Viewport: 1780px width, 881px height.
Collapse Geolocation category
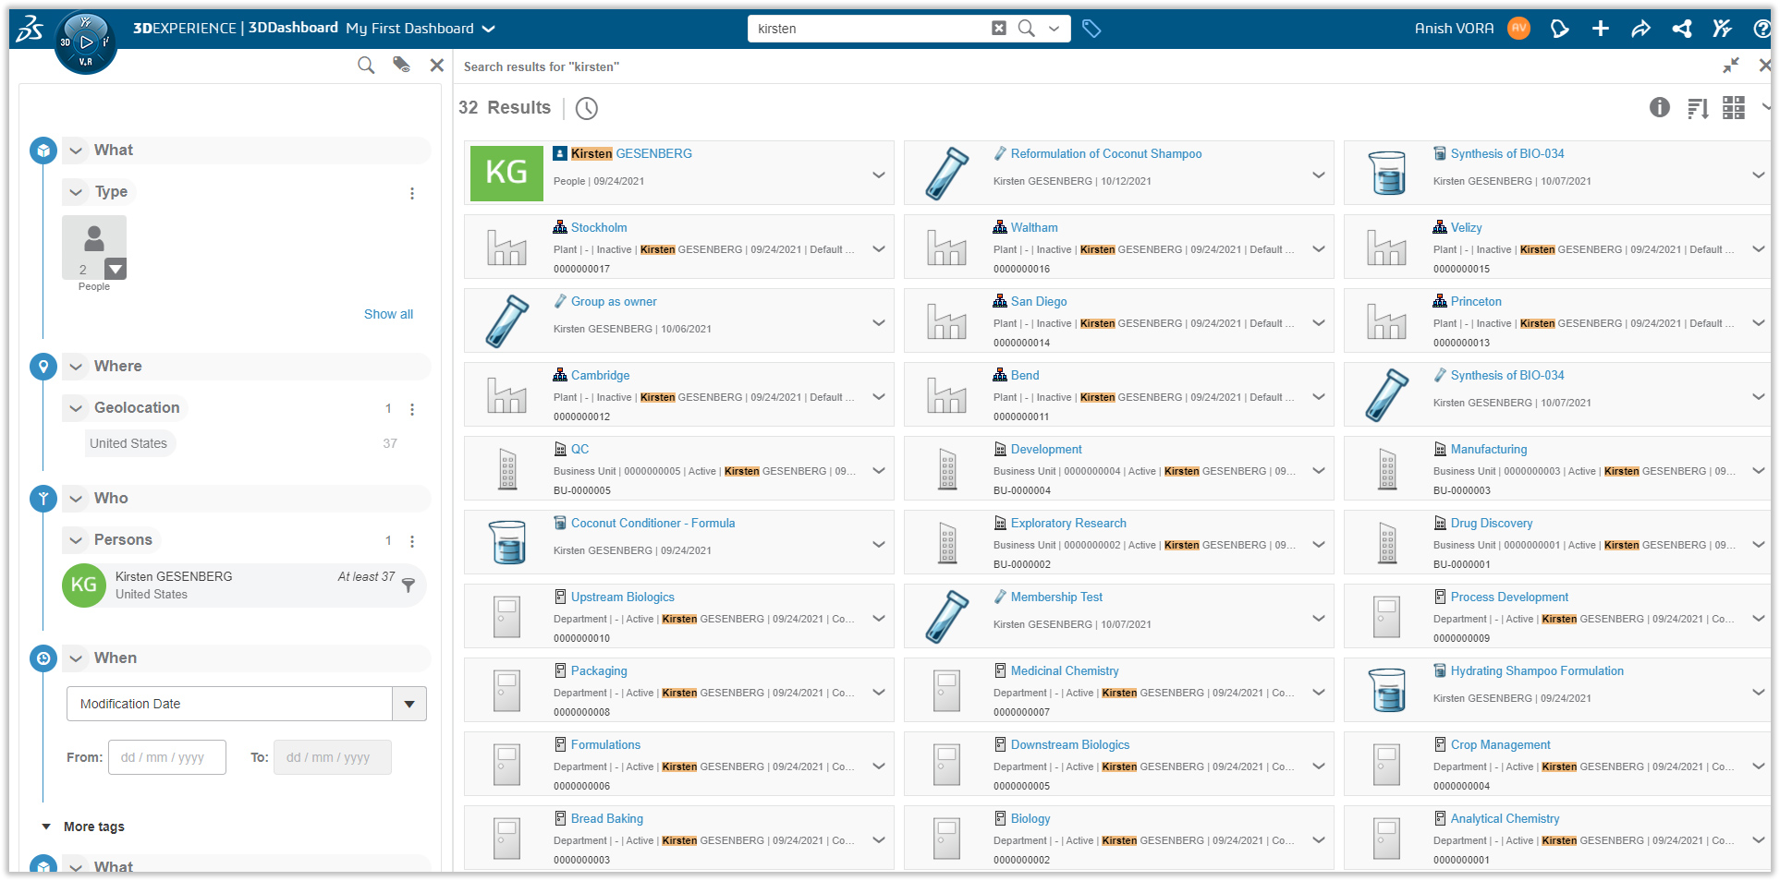tap(76, 408)
